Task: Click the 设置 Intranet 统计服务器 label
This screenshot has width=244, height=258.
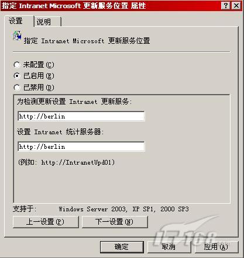Action: (x=60, y=132)
